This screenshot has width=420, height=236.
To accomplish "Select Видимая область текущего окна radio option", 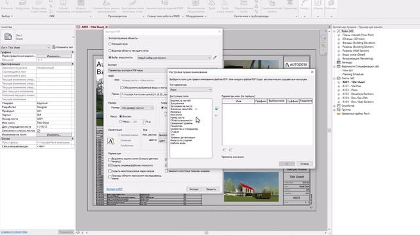I will point(110,50).
